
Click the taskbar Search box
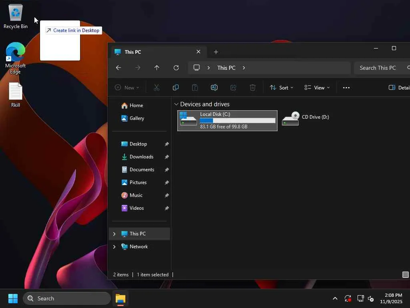click(67, 298)
